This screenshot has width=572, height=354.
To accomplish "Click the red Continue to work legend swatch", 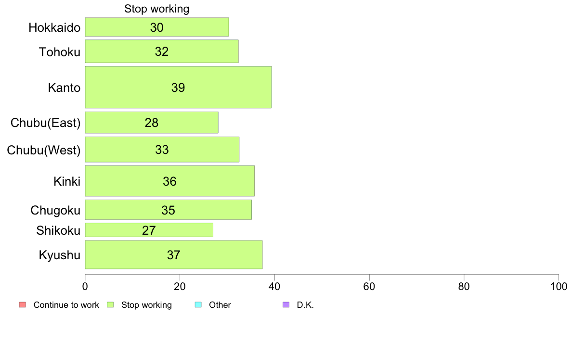I will [23, 305].
